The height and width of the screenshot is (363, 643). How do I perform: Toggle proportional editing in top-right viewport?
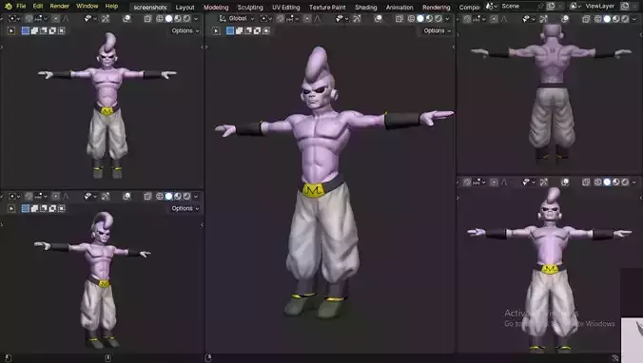coord(495,19)
